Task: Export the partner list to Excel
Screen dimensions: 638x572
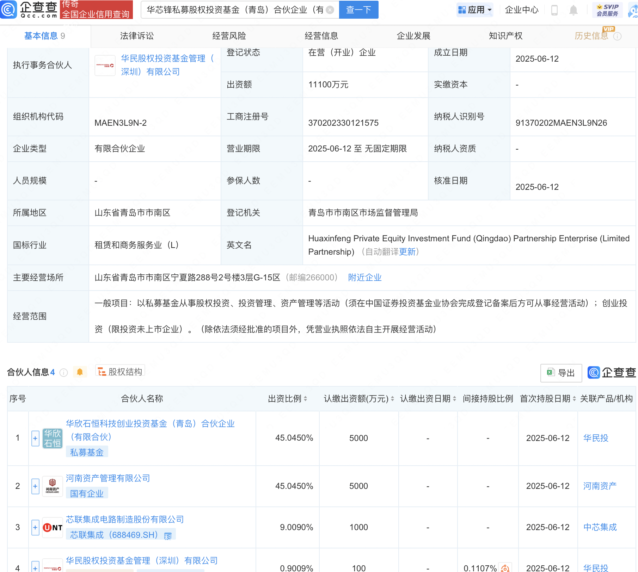Action: (x=561, y=373)
